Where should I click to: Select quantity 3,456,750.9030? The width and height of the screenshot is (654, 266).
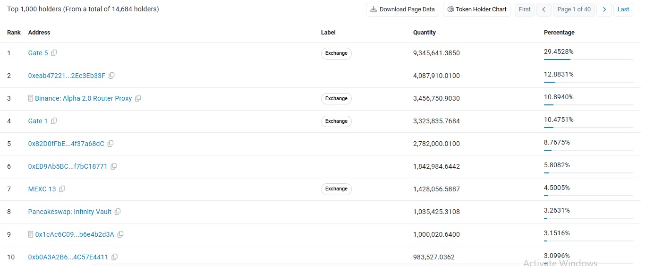436,98
